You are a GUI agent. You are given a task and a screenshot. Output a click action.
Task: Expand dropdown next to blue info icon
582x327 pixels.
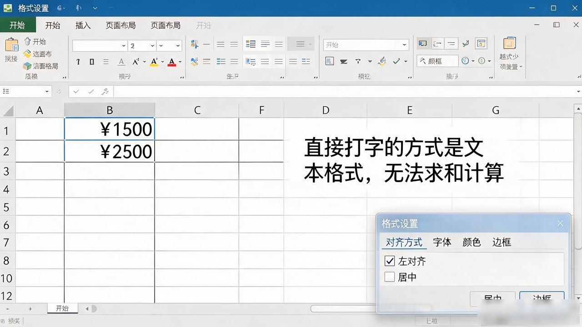click(x=473, y=61)
